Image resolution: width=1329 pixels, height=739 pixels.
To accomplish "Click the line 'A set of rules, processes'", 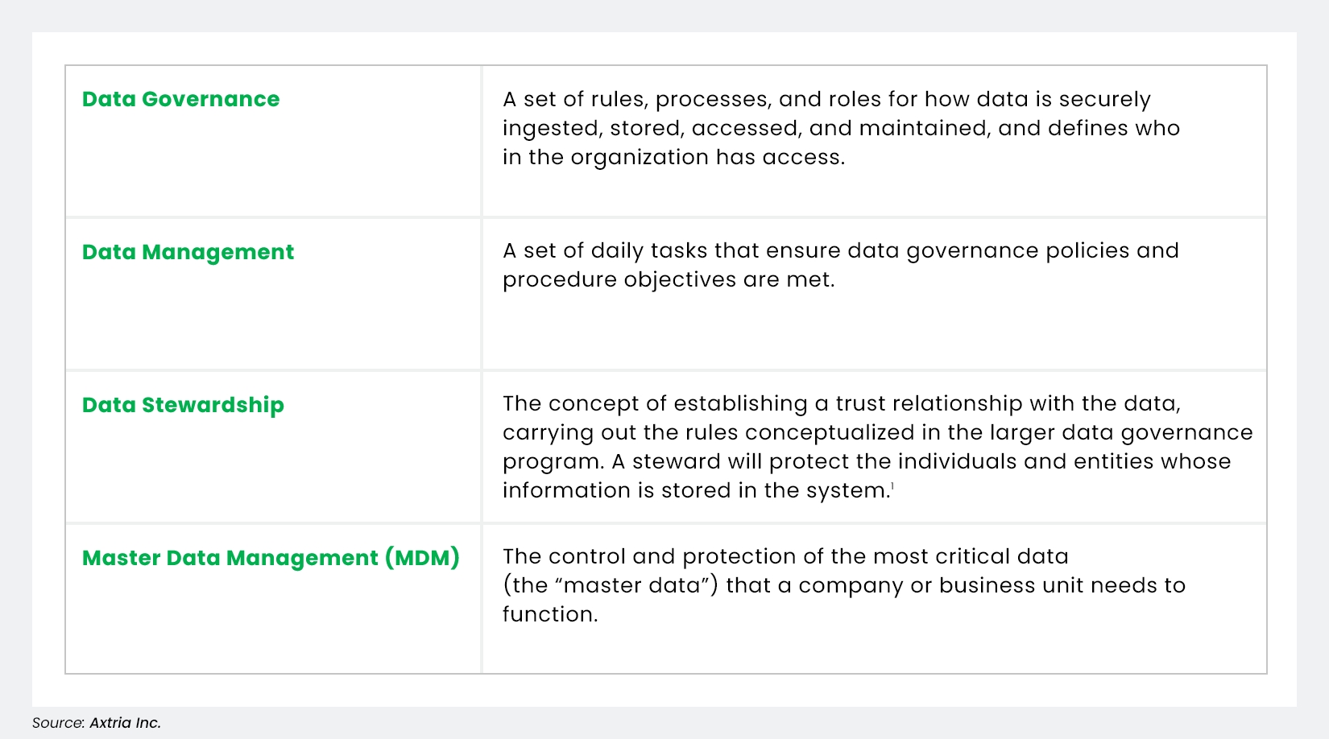I will tap(826, 99).
